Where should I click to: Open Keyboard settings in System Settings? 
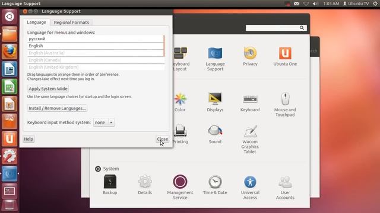pos(250,102)
